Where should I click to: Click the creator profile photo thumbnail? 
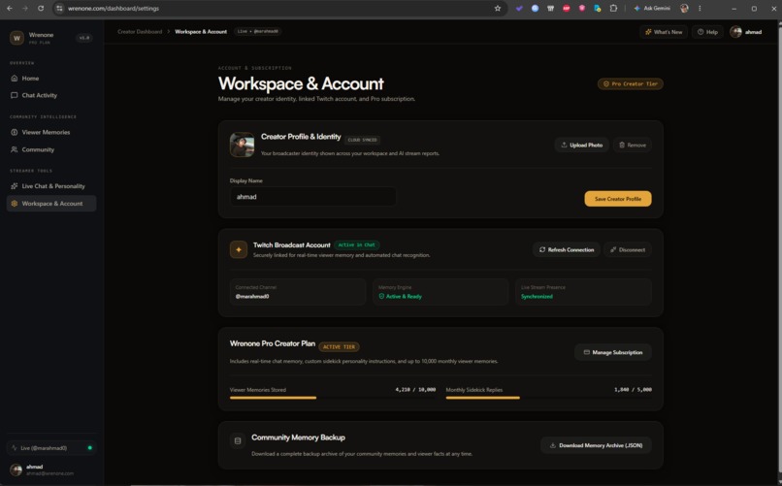(x=242, y=145)
